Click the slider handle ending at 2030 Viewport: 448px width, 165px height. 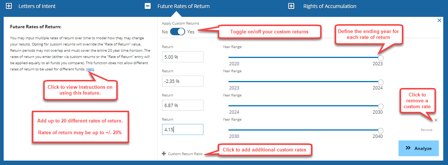(381, 106)
